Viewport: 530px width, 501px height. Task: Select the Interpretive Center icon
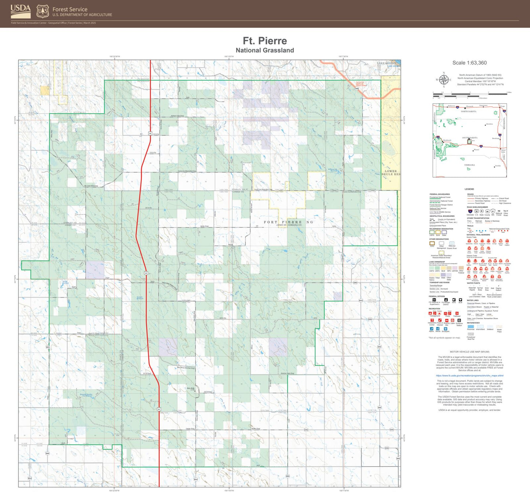[432, 321]
